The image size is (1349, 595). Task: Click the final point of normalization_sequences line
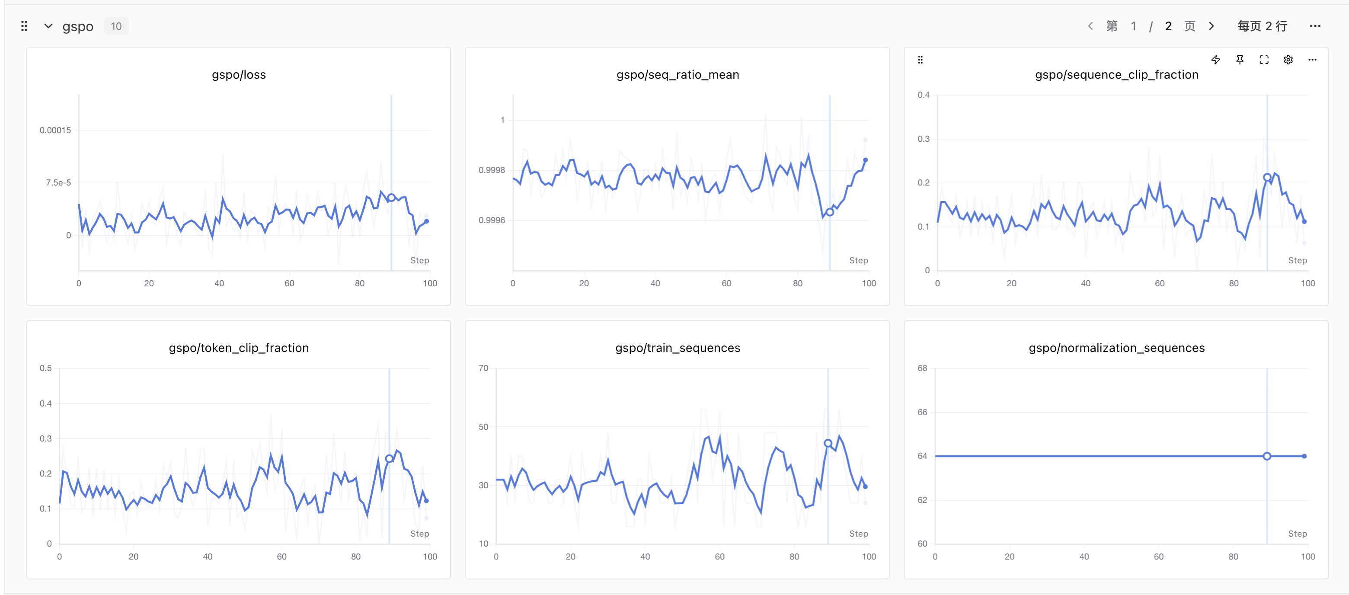pyautogui.click(x=1304, y=456)
